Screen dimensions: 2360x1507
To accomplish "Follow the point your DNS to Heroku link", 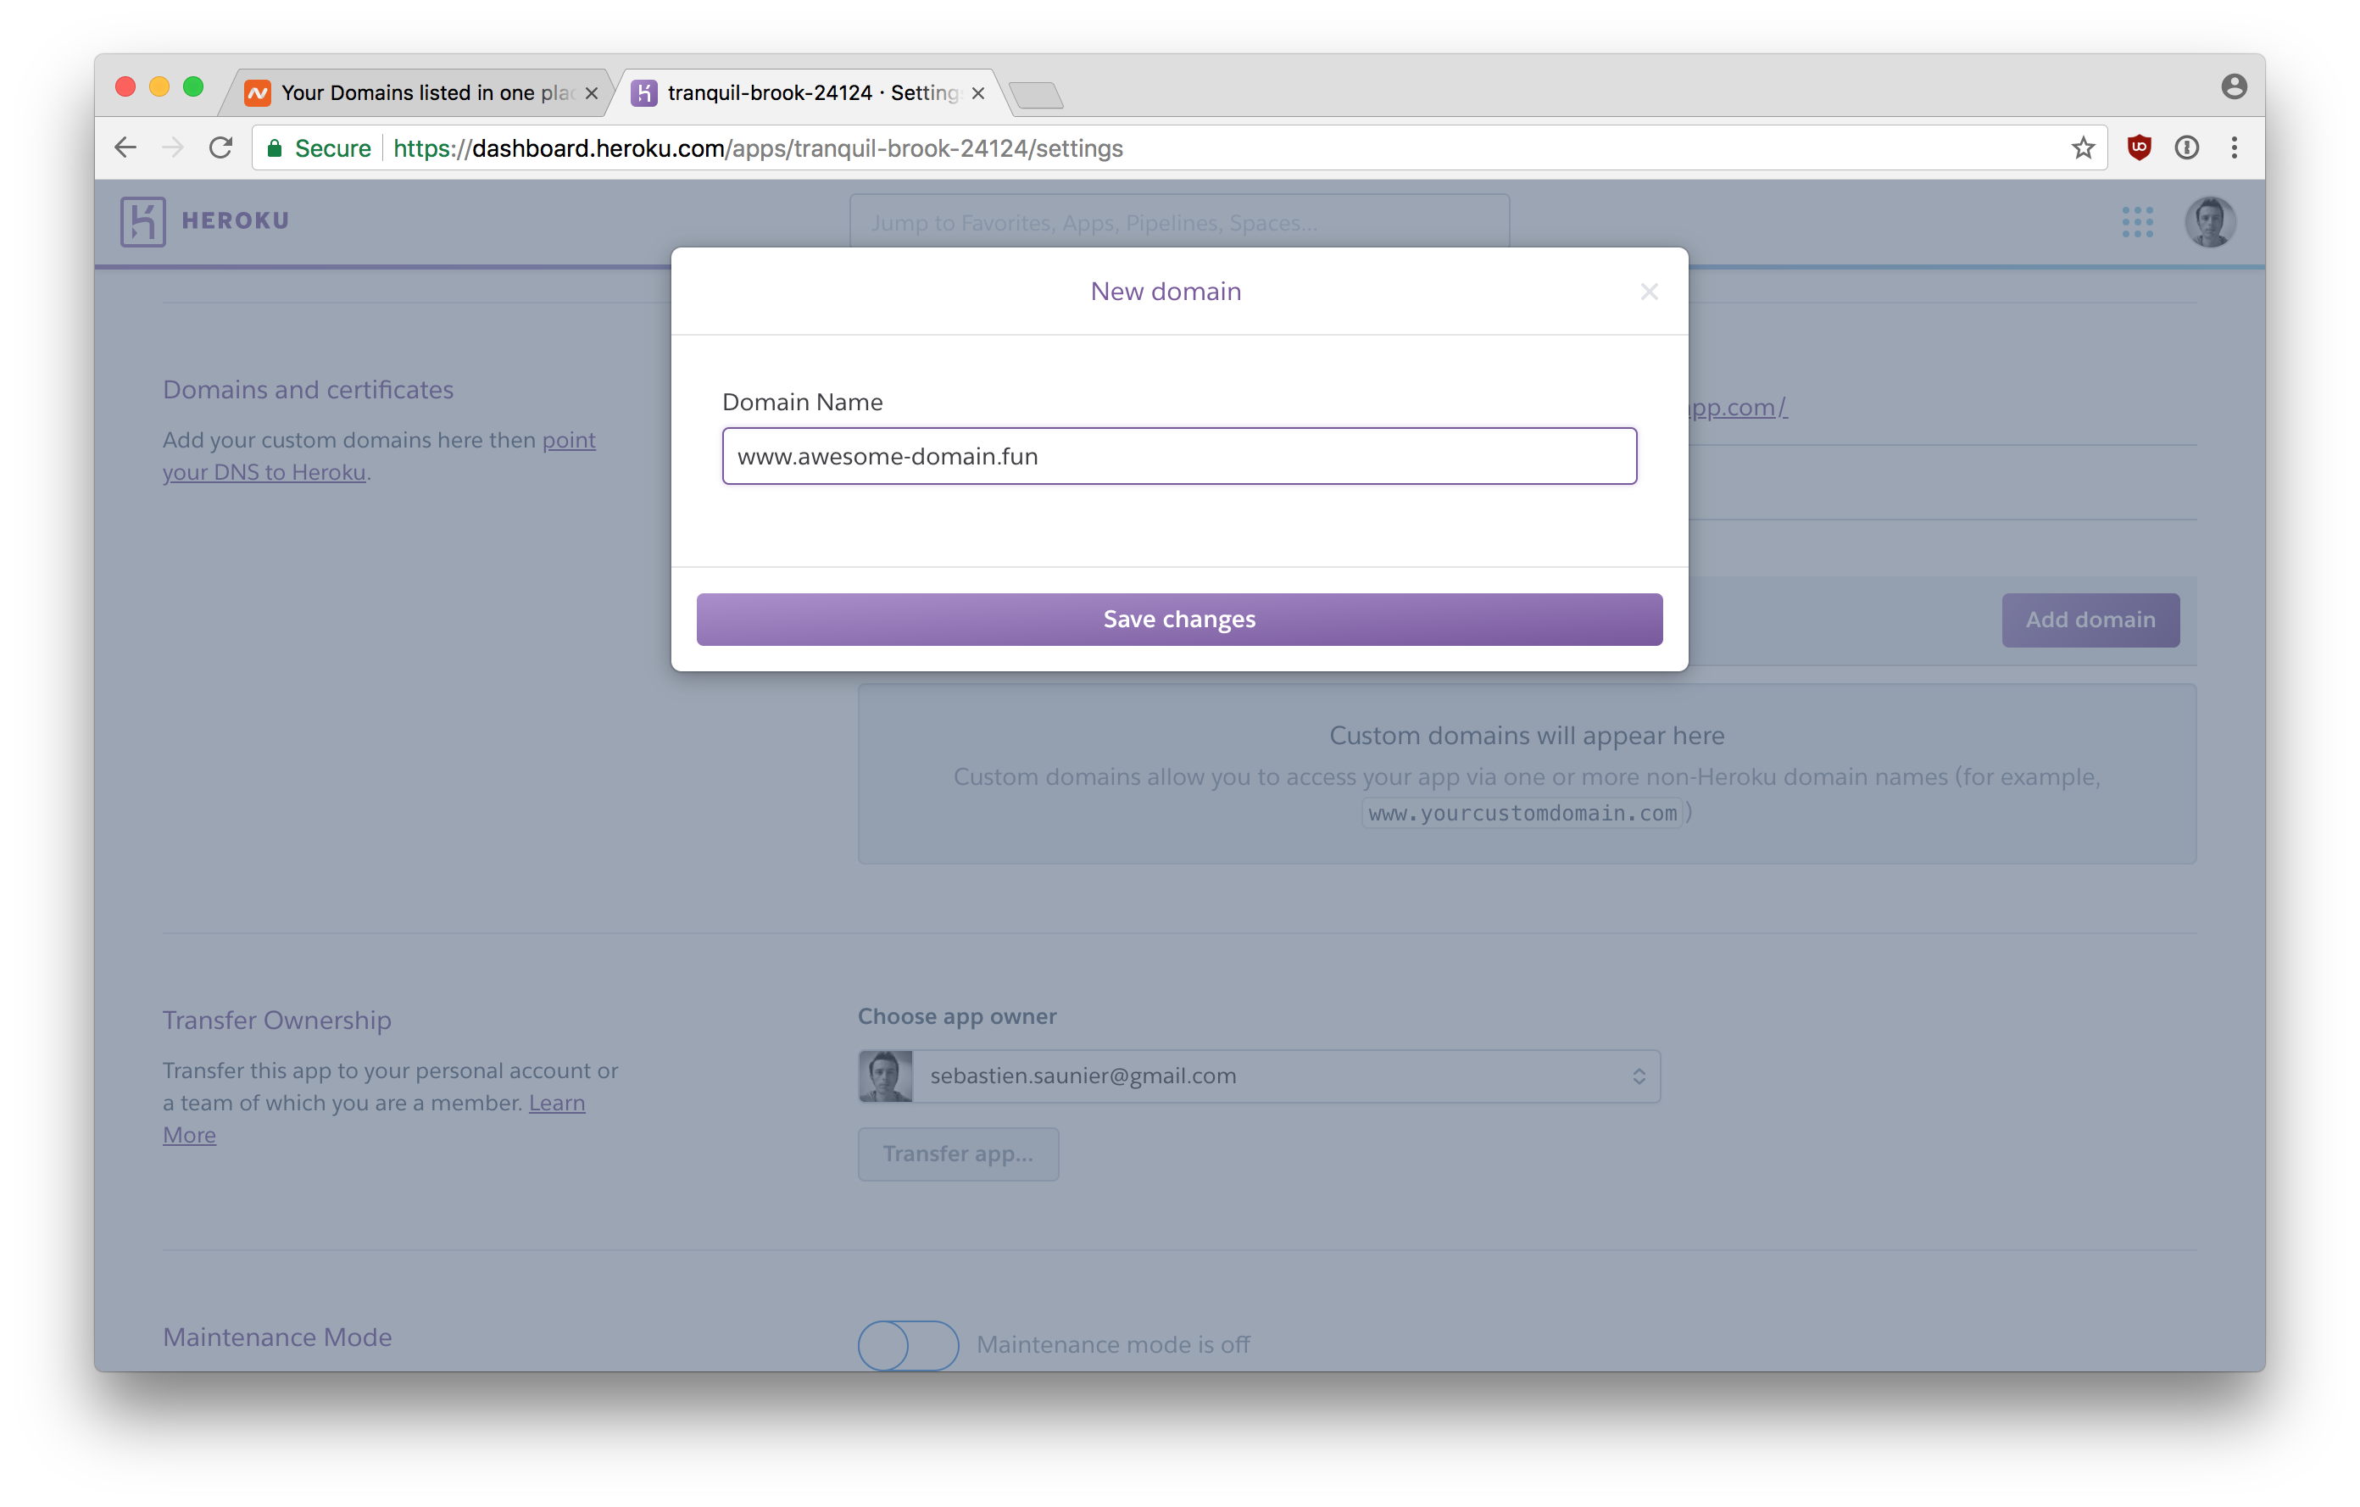I will click(x=264, y=472).
